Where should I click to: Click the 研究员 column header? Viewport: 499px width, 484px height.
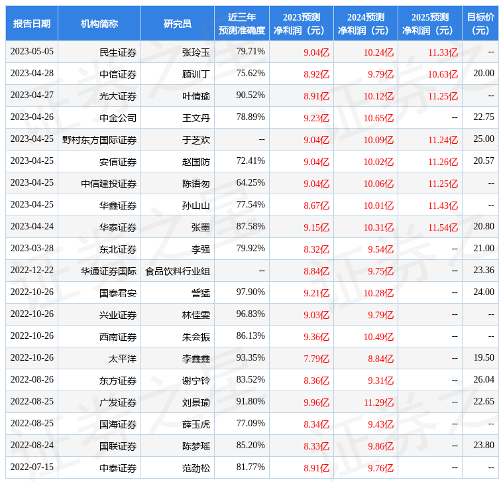click(178, 23)
